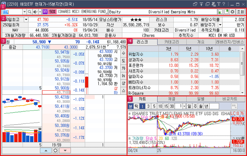Select the 1 minute interval button

(142, 106)
